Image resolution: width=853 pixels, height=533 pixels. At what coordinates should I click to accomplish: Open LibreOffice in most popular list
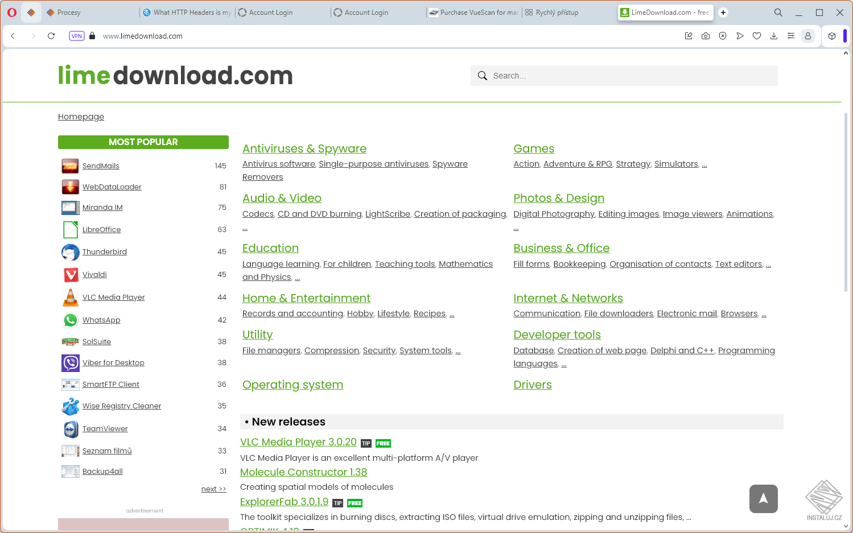[101, 229]
